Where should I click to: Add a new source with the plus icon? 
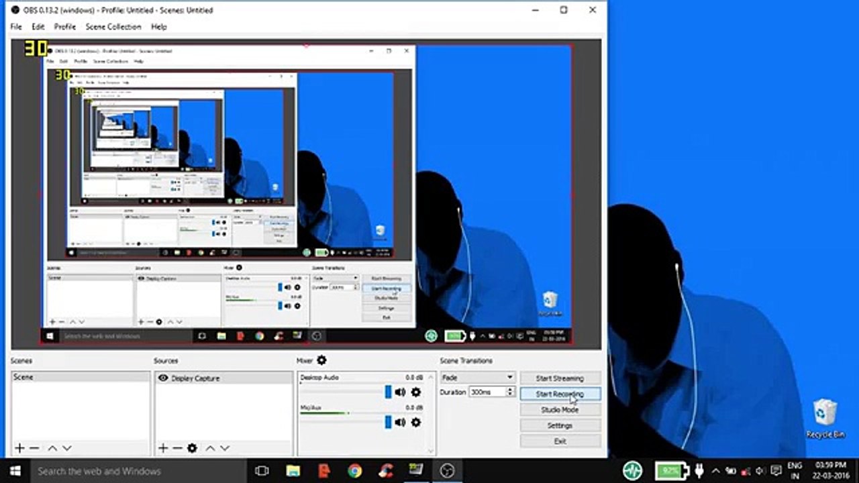click(x=162, y=448)
